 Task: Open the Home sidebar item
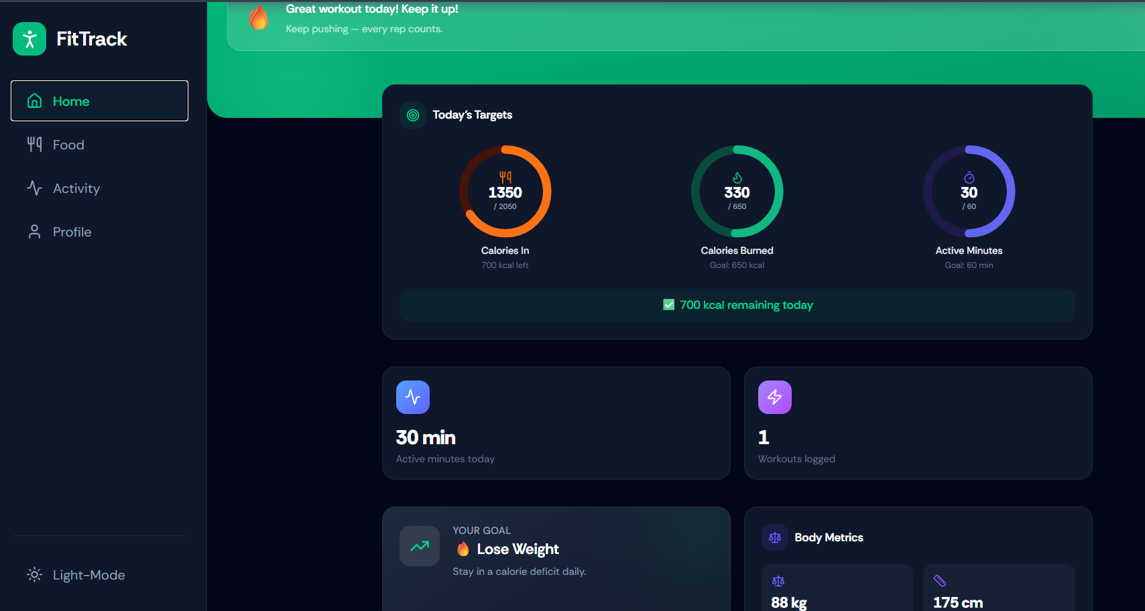(99, 101)
